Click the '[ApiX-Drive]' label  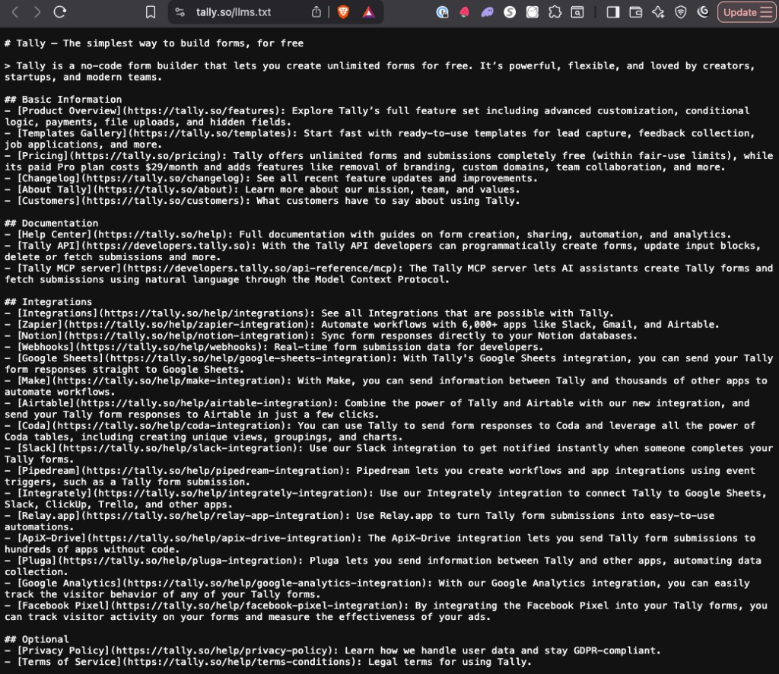pyautogui.click(x=51, y=538)
